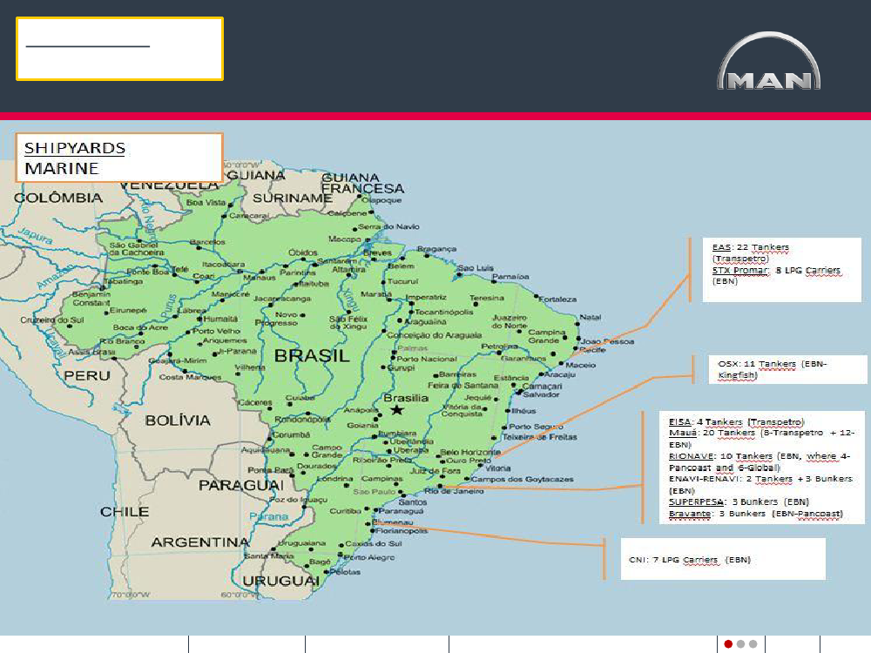The image size is (871, 653).
Task: Click the ARGENTINA country label
Action: tap(200, 542)
